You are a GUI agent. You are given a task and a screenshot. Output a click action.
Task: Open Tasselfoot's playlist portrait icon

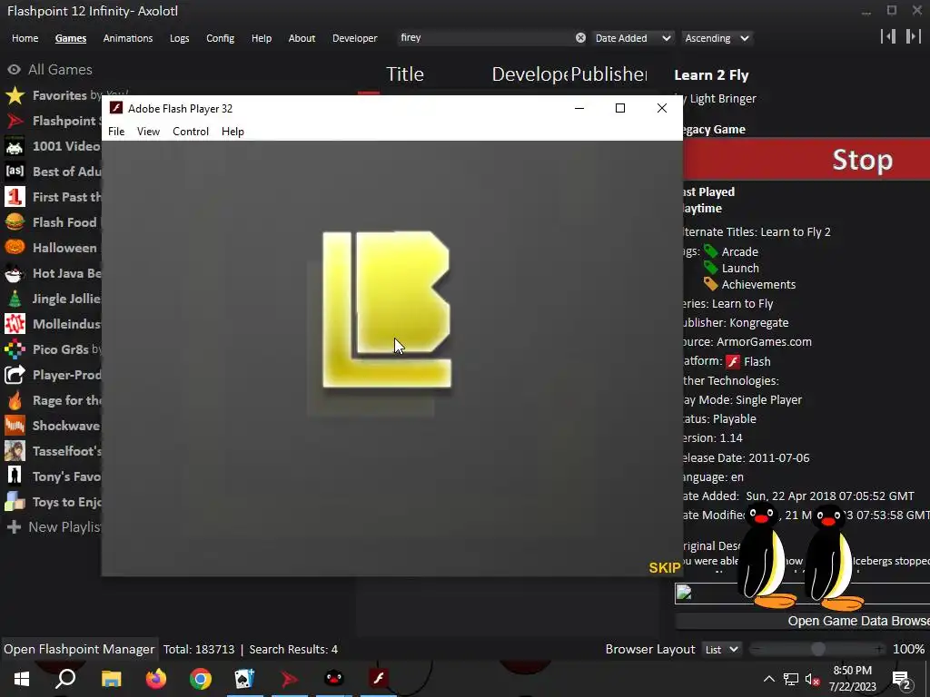point(15,451)
